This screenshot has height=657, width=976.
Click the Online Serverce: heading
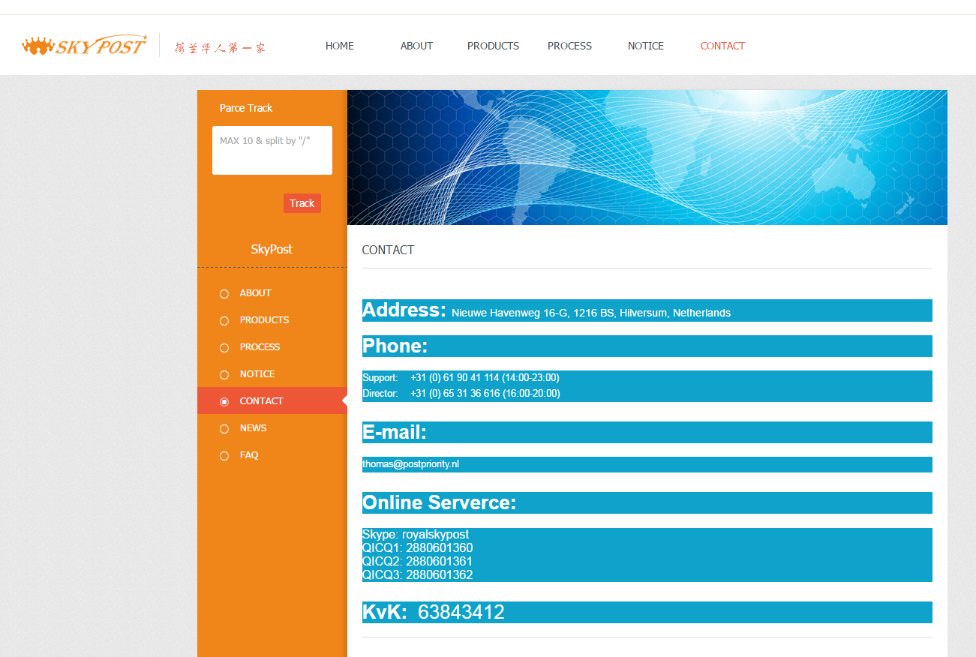440,502
